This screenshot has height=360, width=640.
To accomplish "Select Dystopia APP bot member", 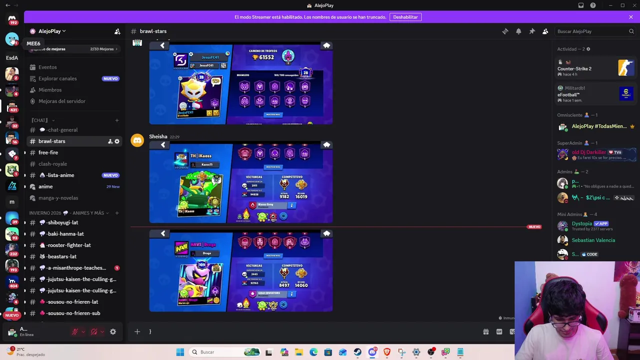I will [596, 226].
